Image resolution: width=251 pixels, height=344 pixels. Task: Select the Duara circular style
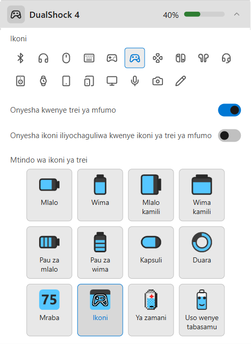point(202,252)
